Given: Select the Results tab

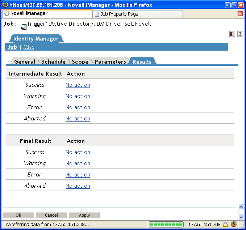Looking at the screenshot, I should [142, 61].
